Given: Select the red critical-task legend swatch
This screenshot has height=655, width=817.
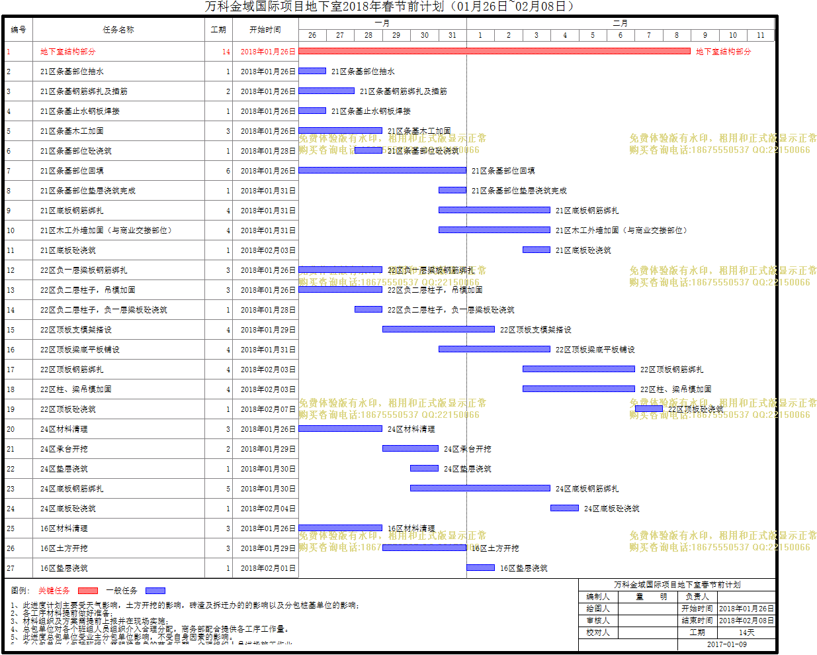Looking at the screenshot, I should click(x=88, y=591).
